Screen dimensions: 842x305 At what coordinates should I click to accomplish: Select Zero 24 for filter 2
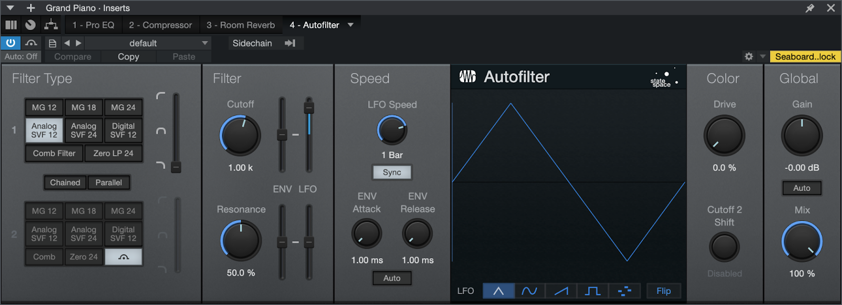pyautogui.click(x=84, y=257)
